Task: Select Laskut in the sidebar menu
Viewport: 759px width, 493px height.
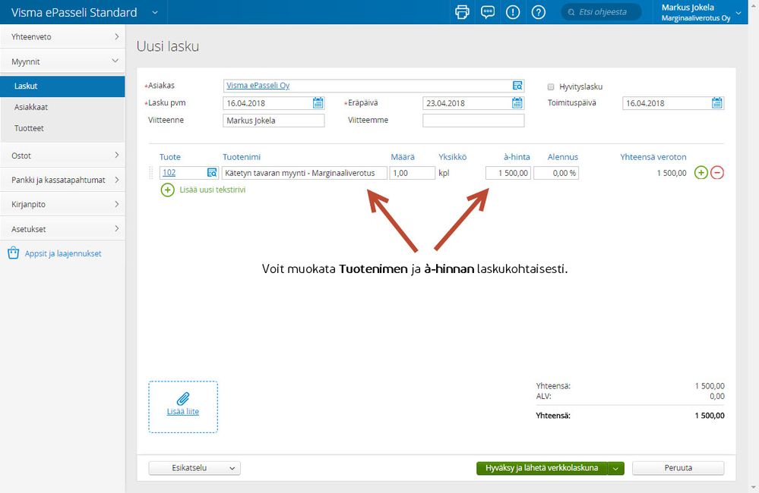Action: 62,86
